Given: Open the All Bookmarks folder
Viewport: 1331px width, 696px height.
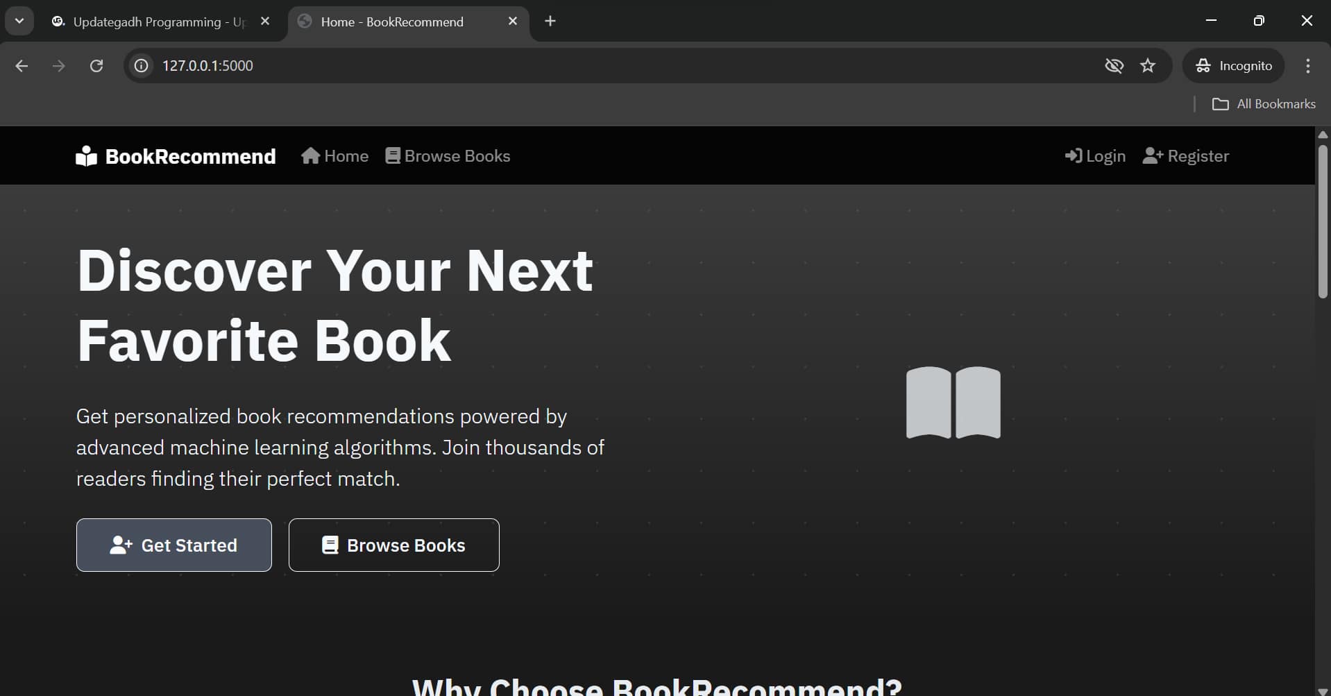Looking at the screenshot, I should click(1264, 104).
